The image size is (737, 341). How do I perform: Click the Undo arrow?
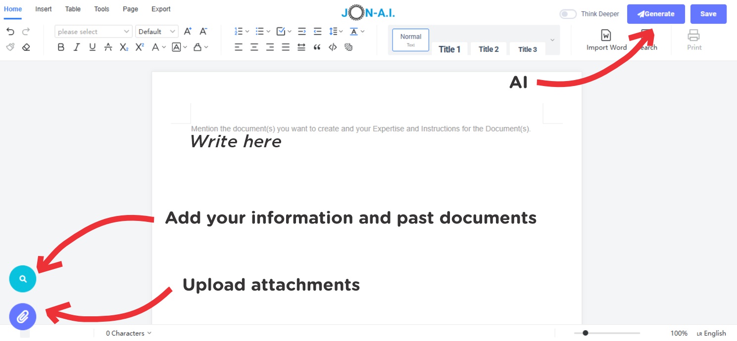[x=10, y=31]
